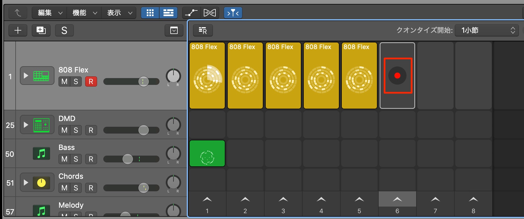Show automation curve icon in toolbar
The width and height of the screenshot is (524, 219).
click(x=191, y=13)
